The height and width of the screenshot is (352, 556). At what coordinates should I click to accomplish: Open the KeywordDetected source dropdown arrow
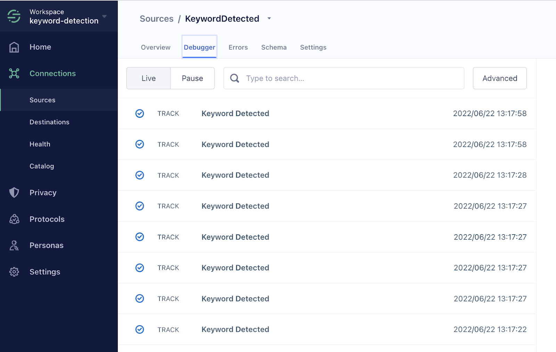(269, 19)
